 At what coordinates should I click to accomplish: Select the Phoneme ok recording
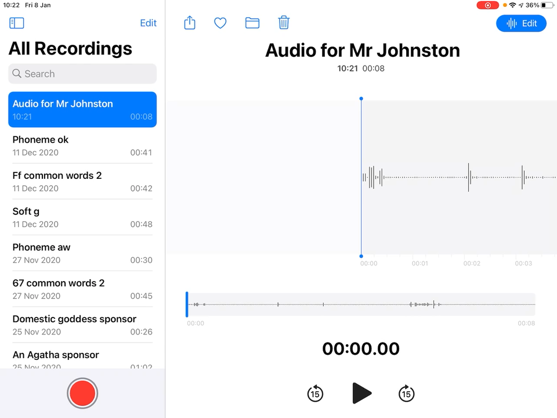[x=82, y=146]
